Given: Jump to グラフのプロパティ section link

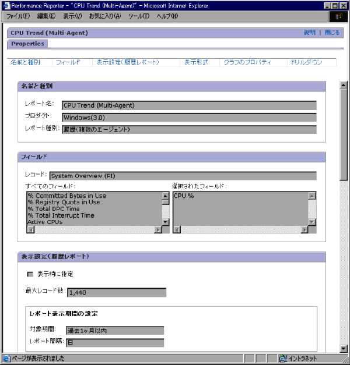Looking at the screenshot, I should [247, 62].
